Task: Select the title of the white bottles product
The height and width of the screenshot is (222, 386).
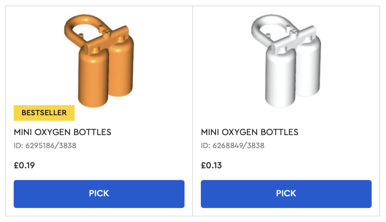Action: coord(250,132)
